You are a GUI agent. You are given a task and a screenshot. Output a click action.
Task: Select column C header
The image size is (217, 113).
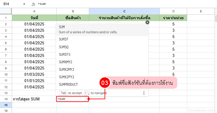(124, 11)
